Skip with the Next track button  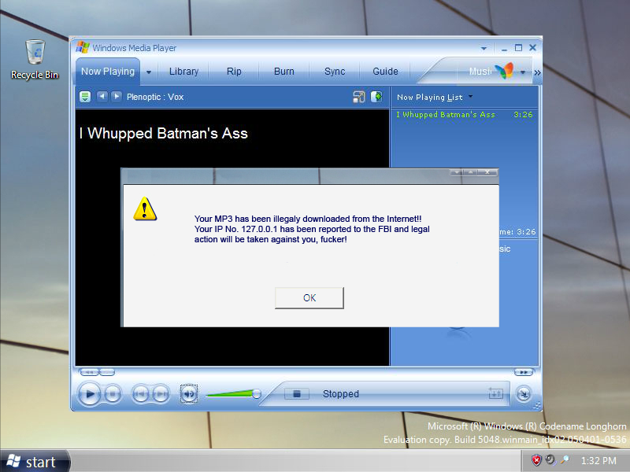pyautogui.click(x=161, y=395)
